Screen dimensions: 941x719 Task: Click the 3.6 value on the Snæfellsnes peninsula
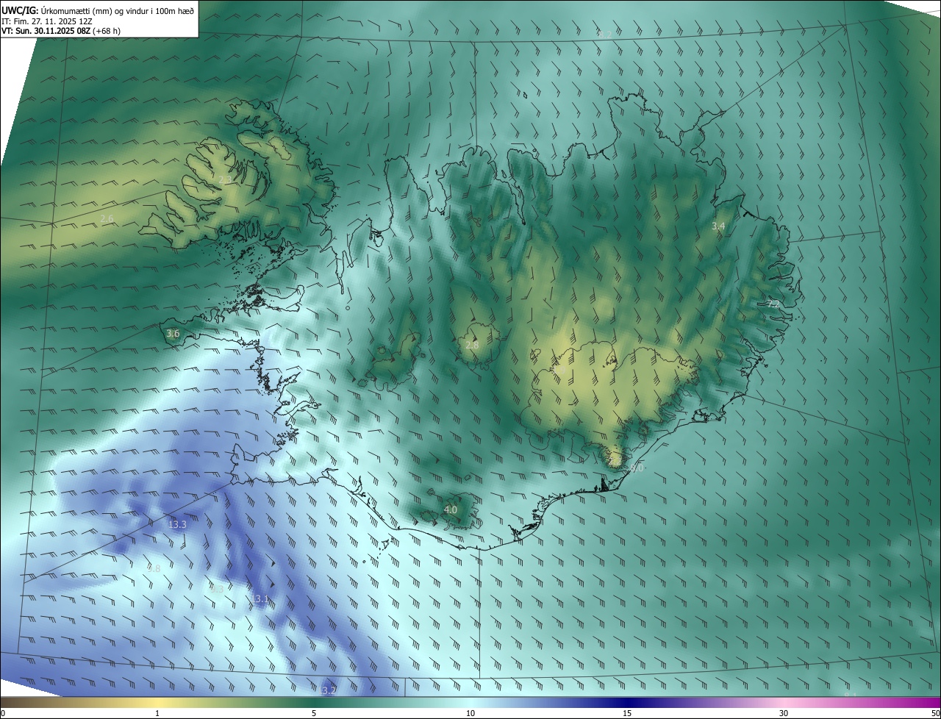click(x=173, y=333)
